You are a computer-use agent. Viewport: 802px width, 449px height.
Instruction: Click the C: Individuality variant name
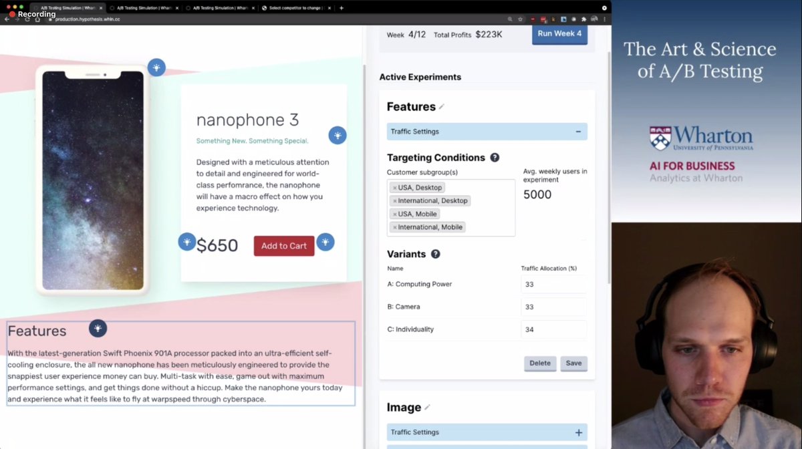pyautogui.click(x=410, y=329)
